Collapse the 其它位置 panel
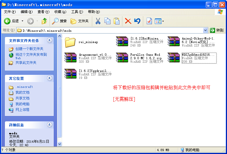Image resolution: width=227 pixels, height=154 pixels. (49, 78)
